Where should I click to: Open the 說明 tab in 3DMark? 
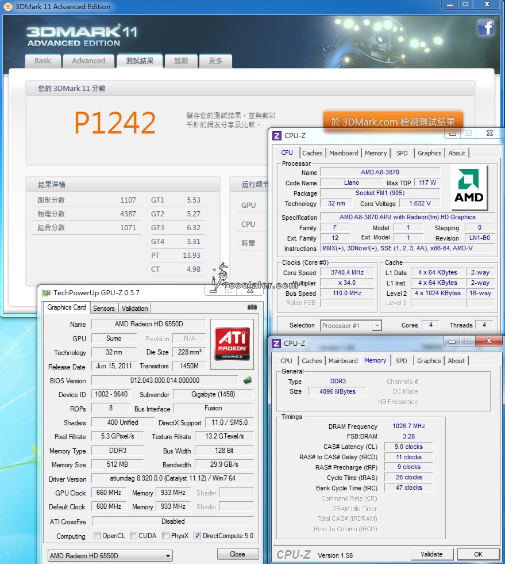181,61
